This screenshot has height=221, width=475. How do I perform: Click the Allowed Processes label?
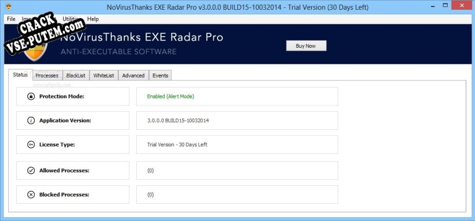tap(64, 171)
